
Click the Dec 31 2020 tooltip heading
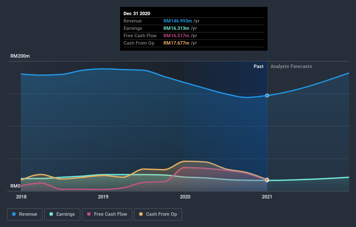pyautogui.click(x=137, y=13)
